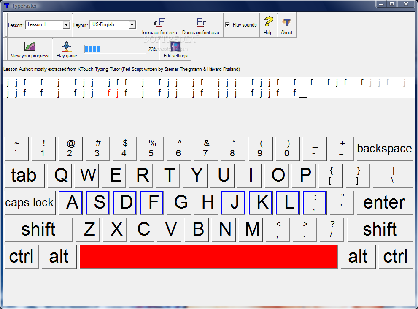Click the highlighted F key

click(152, 203)
